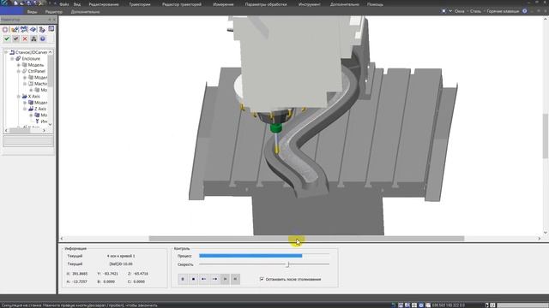Open the Редактор траекторий menu
The width and height of the screenshot is (549, 308).
[182, 4]
